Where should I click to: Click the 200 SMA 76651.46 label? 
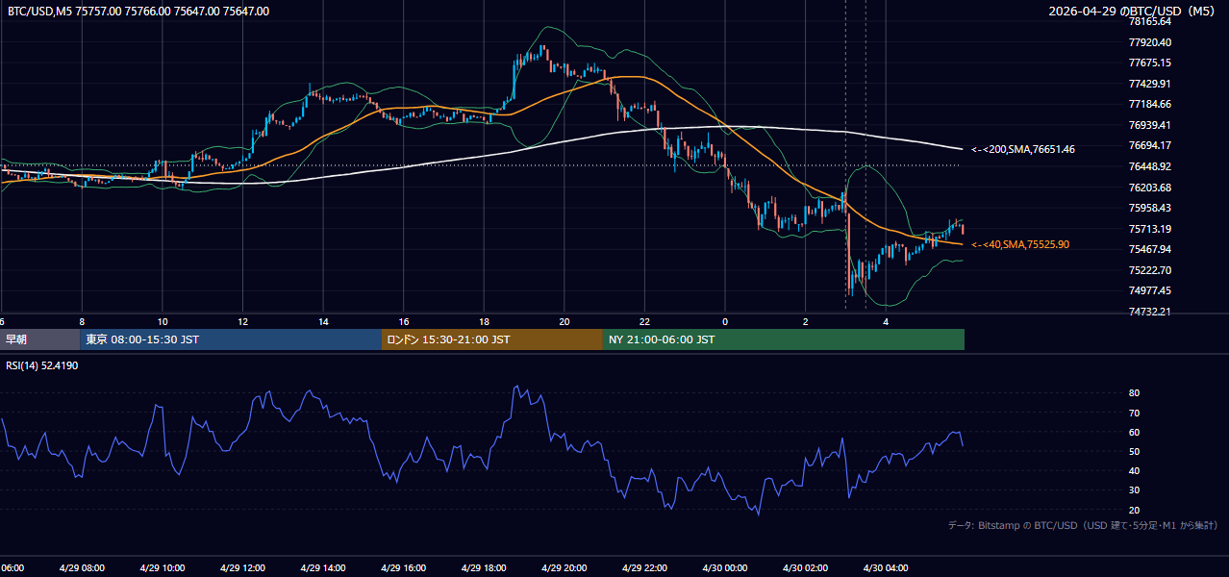tap(1023, 149)
